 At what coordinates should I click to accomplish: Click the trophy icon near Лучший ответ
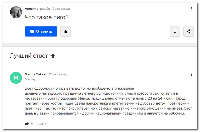[53, 56]
